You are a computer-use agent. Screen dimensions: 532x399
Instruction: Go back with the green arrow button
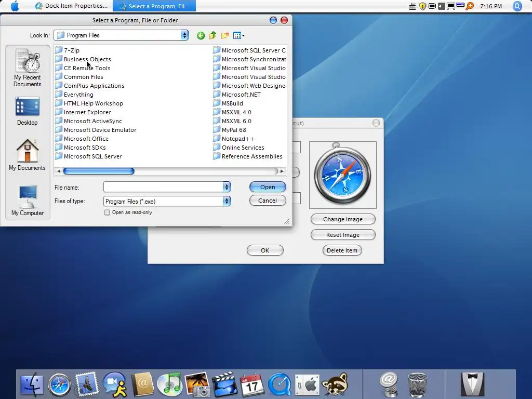pos(201,35)
